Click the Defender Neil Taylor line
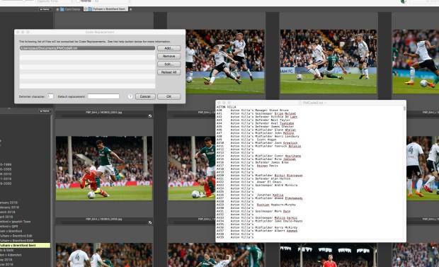439x267 pixels. tap(253, 120)
